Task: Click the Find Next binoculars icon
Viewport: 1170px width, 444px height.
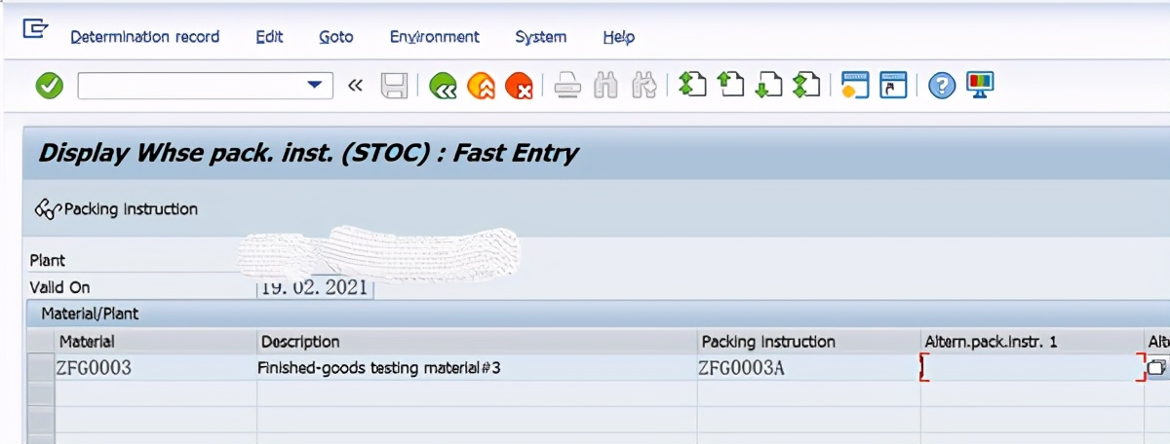Action: pyautogui.click(x=643, y=86)
